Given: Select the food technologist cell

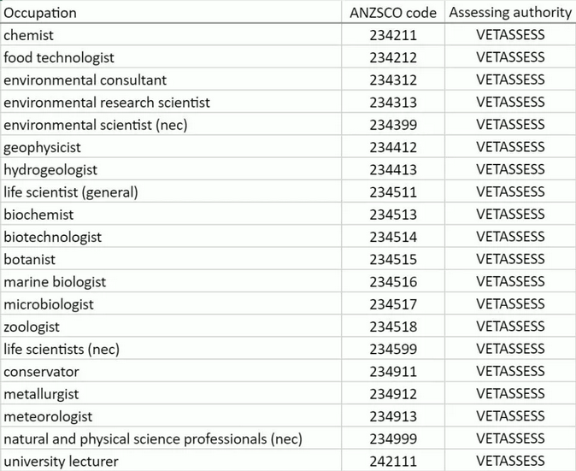Looking at the screenshot, I should click(x=171, y=57).
